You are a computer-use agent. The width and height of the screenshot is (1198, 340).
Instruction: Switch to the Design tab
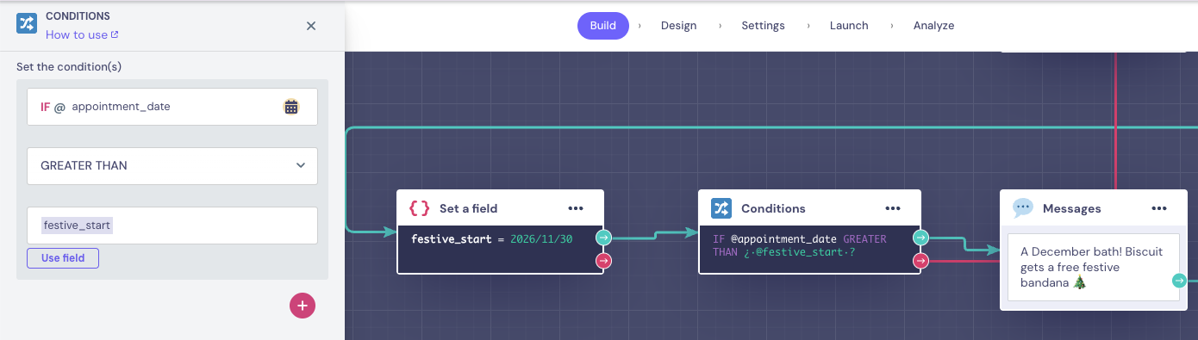tap(678, 26)
